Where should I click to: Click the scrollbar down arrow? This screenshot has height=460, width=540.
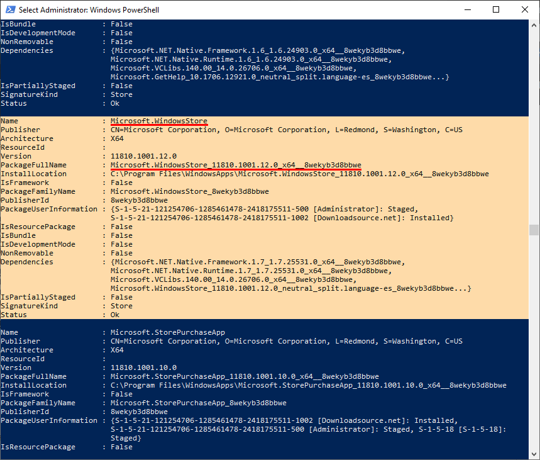click(534, 454)
